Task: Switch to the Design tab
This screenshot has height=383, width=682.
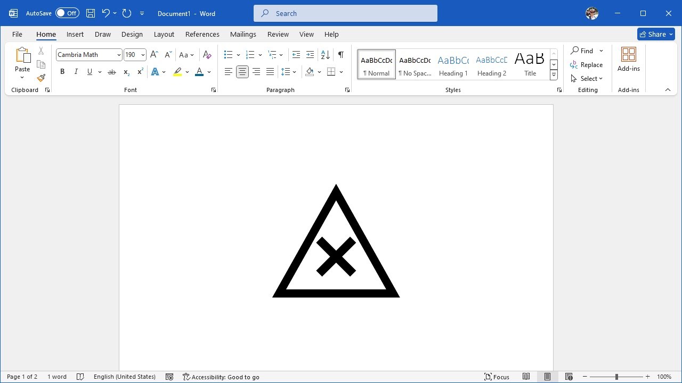Action: (132, 34)
